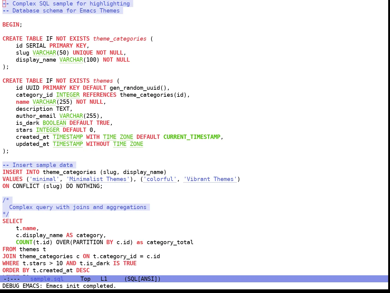Click AS keyword on the c.display_name line

[x=69, y=235]
